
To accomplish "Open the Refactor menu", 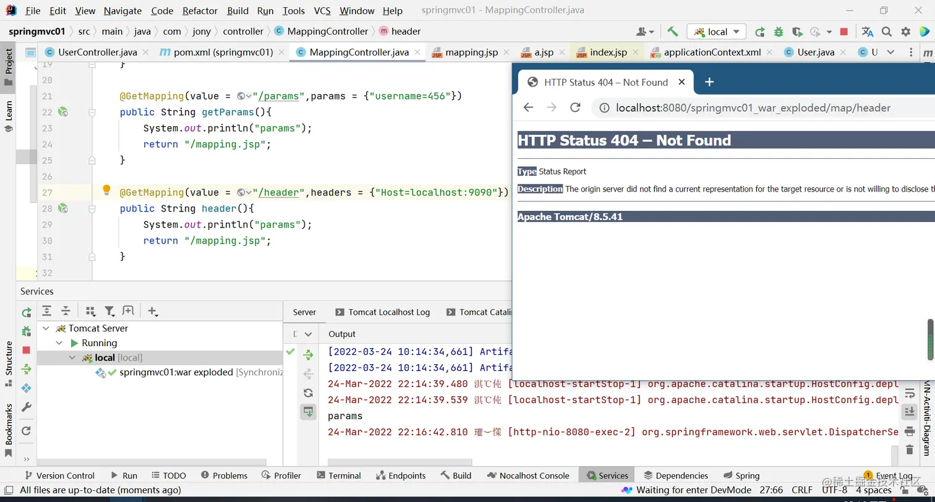I will point(200,11).
